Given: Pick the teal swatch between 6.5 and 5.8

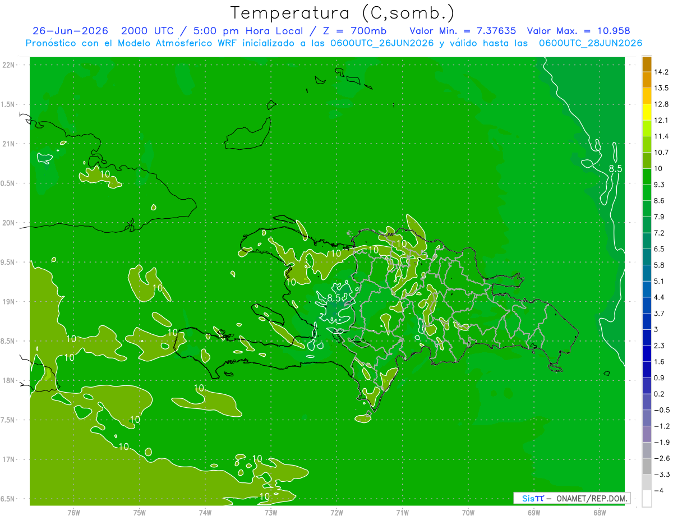Looking at the screenshot, I should point(647,256).
